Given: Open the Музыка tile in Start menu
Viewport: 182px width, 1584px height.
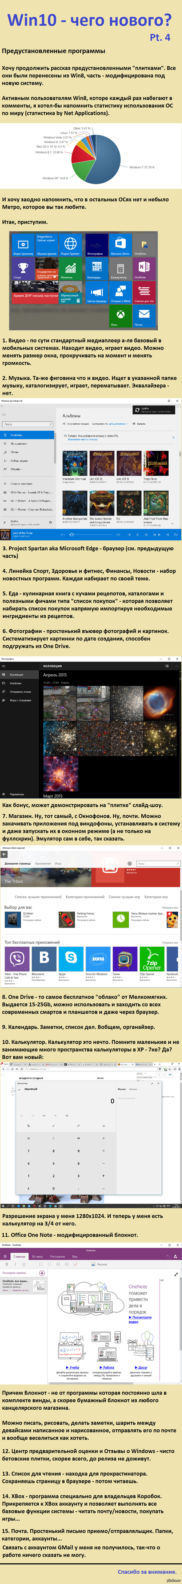Looking at the screenshot, I should (x=47, y=245).
